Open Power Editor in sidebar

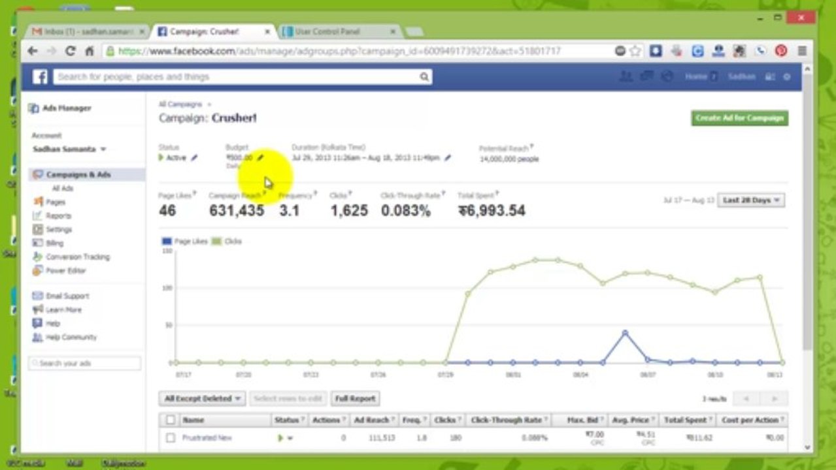coord(65,271)
